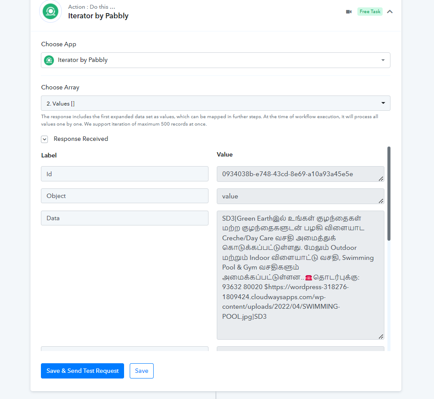Click the Id value field
The image size is (434, 399).
tap(300, 174)
